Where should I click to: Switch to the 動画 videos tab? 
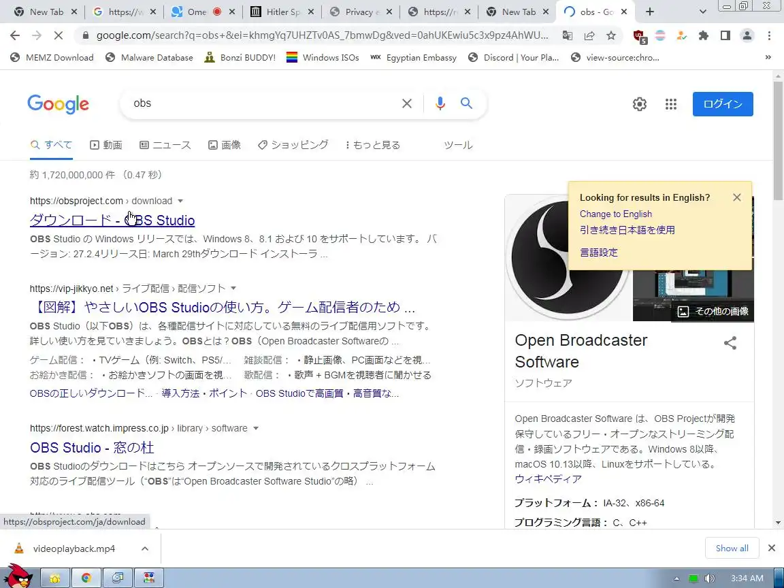[x=105, y=145]
